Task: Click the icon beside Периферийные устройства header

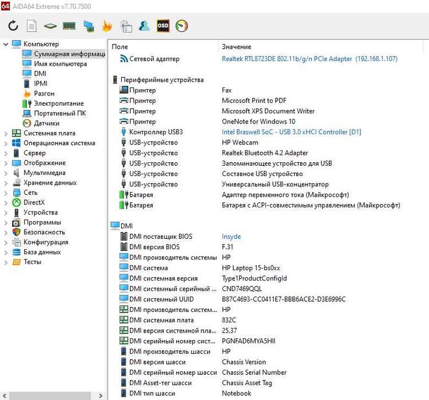Action: coord(115,79)
